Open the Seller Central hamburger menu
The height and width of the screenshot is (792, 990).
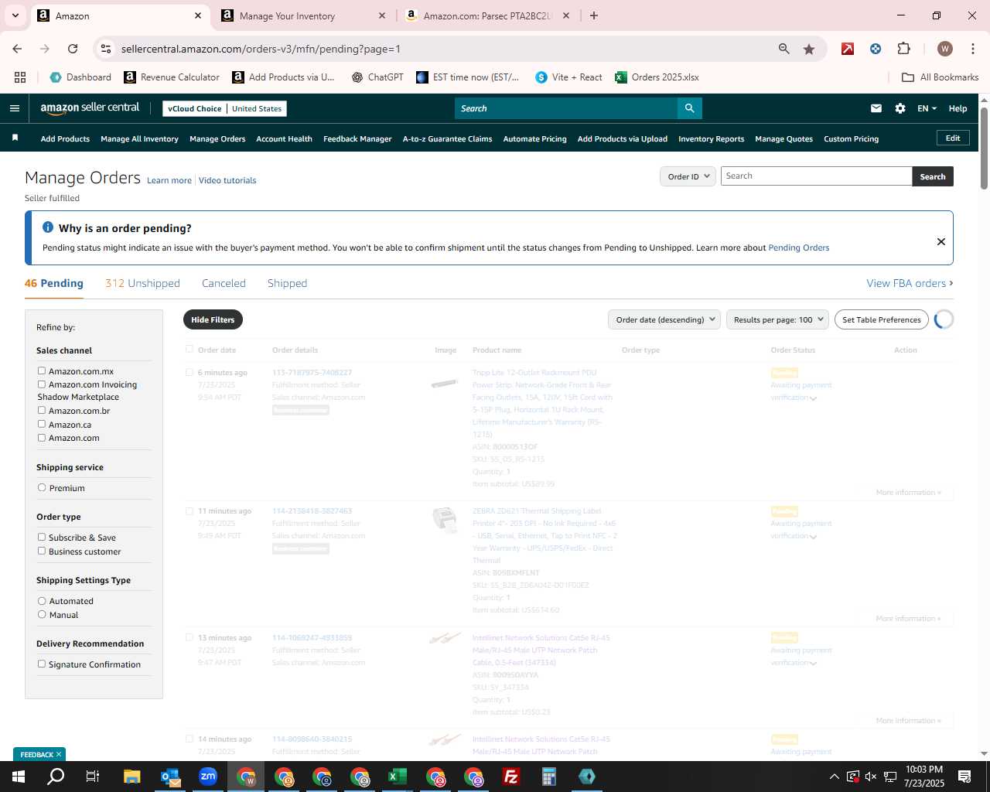[14, 108]
